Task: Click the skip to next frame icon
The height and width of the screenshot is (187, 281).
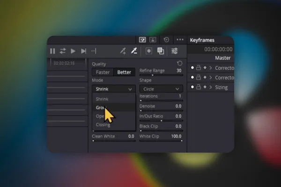Action: (83, 51)
